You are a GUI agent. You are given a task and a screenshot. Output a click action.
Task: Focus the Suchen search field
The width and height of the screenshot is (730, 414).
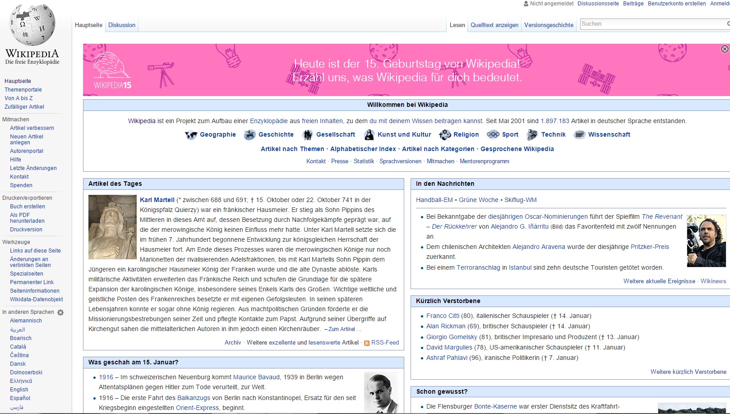tap(654, 24)
